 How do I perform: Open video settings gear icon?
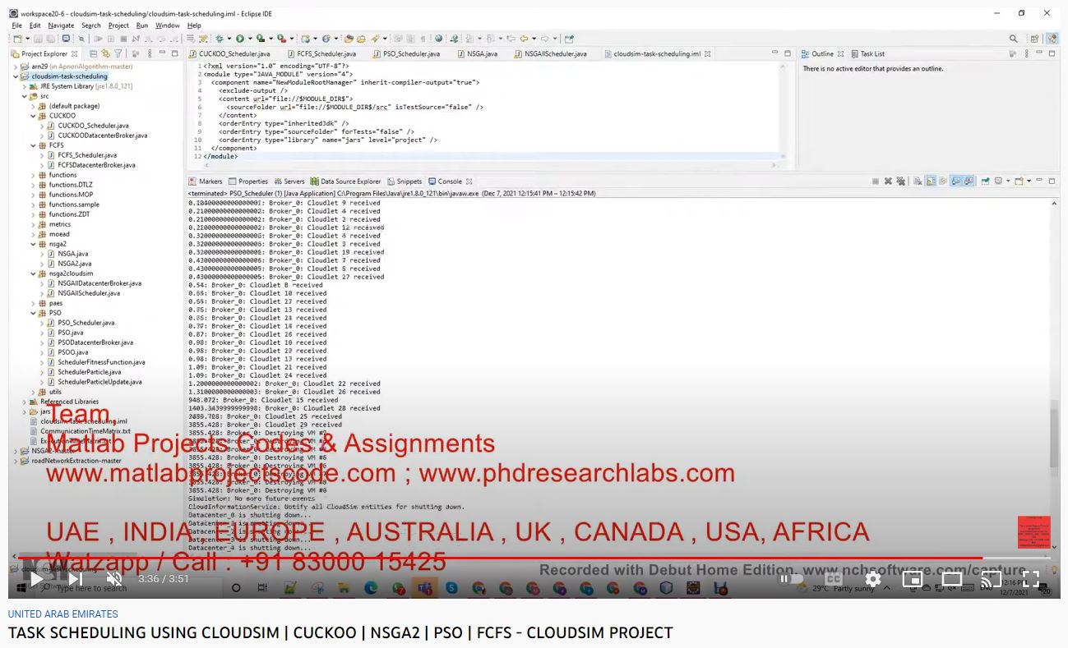coord(872,579)
